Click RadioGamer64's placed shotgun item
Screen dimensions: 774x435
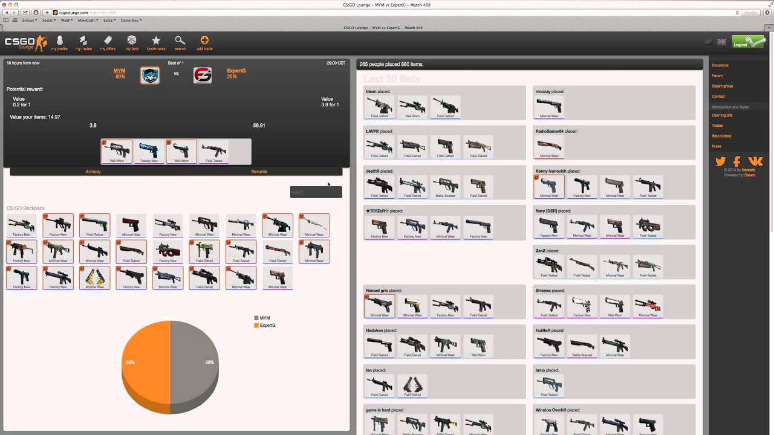coord(549,146)
